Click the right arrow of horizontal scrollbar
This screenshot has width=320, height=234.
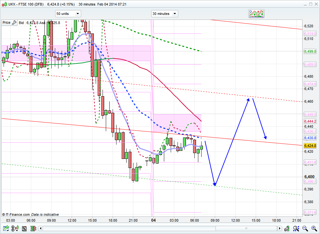click(279, 228)
